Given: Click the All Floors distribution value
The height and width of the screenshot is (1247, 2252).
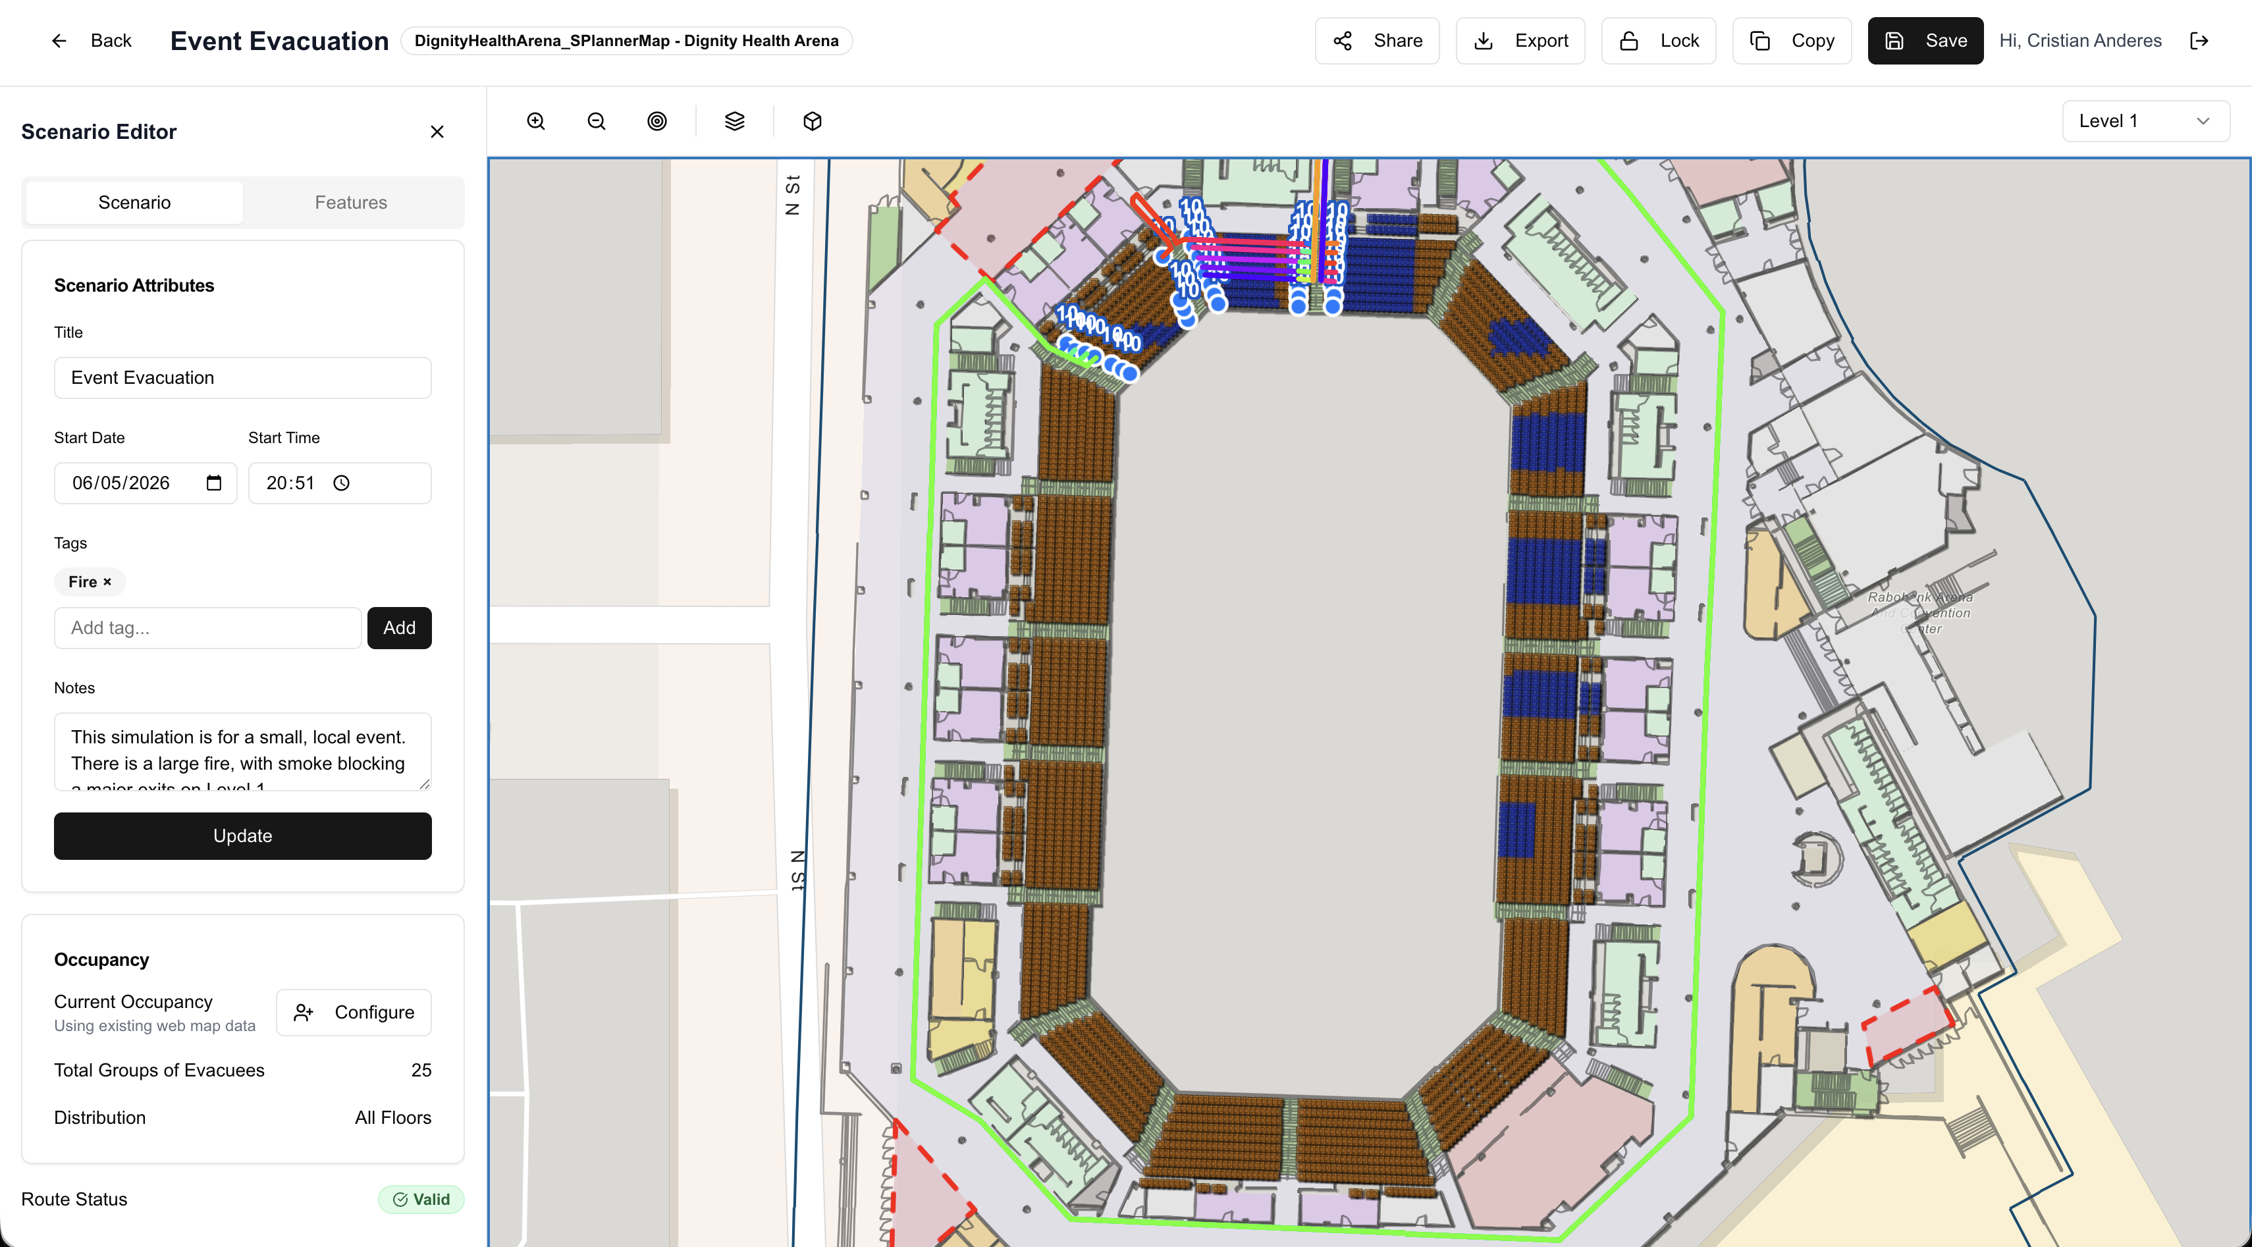Looking at the screenshot, I should point(392,1119).
